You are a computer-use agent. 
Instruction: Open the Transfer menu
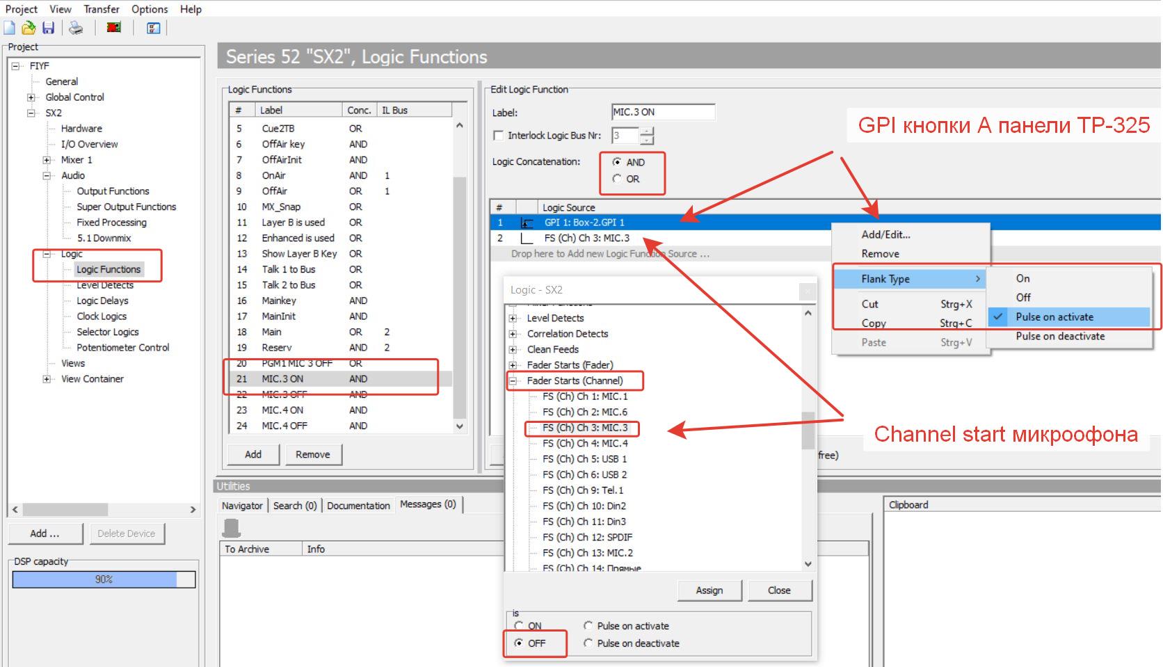point(102,9)
